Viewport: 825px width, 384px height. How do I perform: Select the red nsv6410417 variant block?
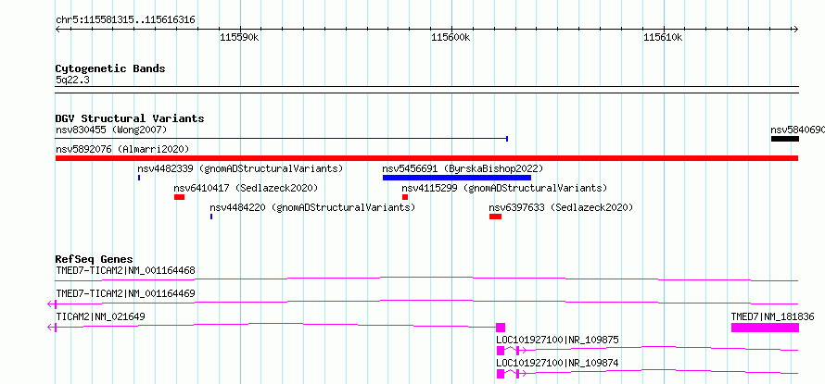click(180, 197)
